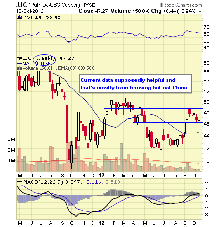
Task: Click the 3M volume scale label
Action: coord(11,139)
